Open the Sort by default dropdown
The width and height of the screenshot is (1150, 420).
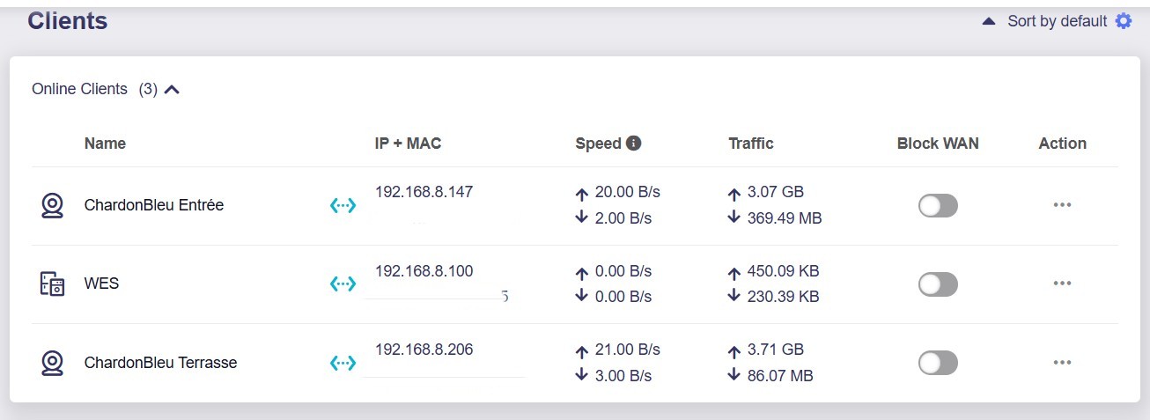pos(1057,21)
